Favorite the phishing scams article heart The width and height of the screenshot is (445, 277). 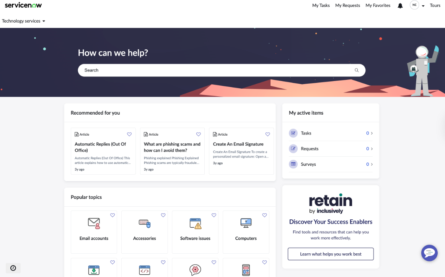198,134
